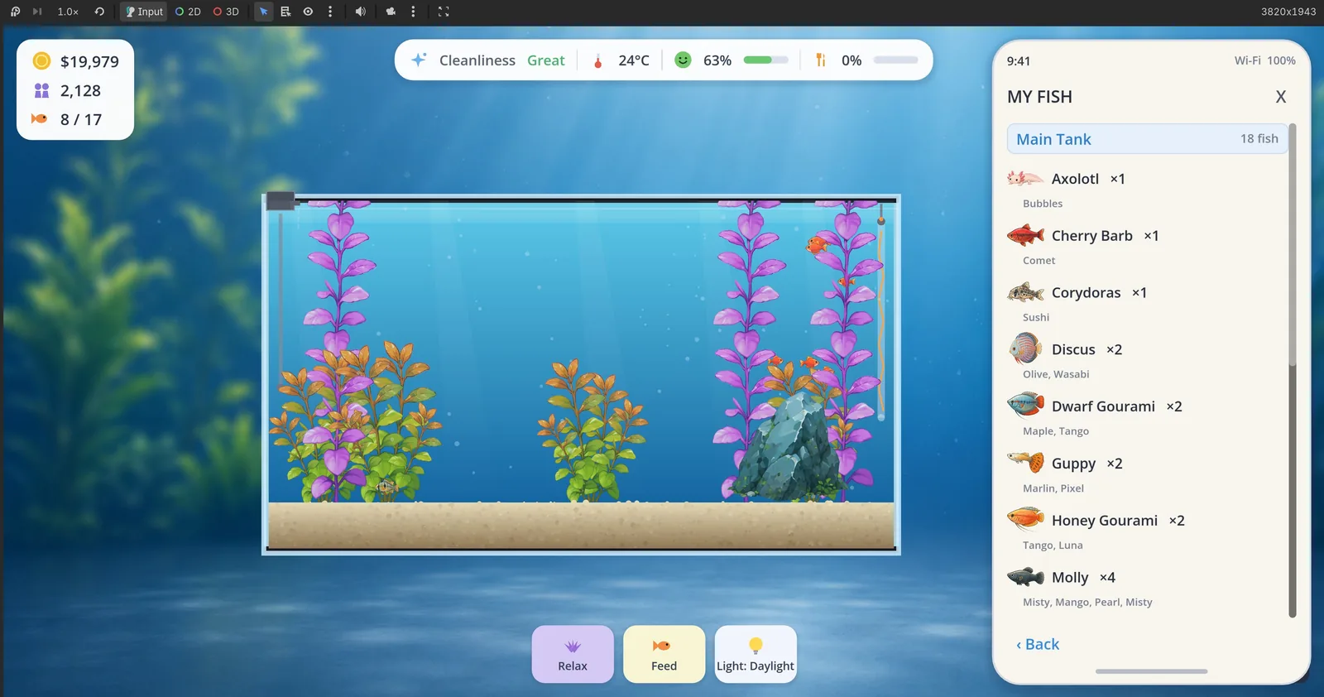Viewport: 1324px width, 697px height.
Task: Click the $19,979 money amount
Action: click(x=89, y=61)
